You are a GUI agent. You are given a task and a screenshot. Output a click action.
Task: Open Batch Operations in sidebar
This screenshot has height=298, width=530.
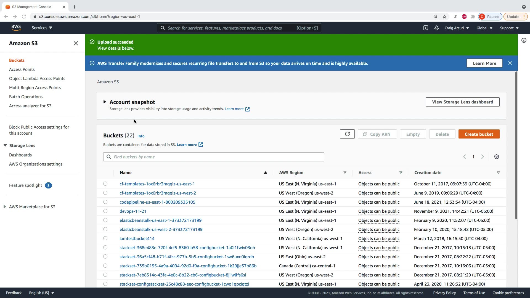point(26,97)
